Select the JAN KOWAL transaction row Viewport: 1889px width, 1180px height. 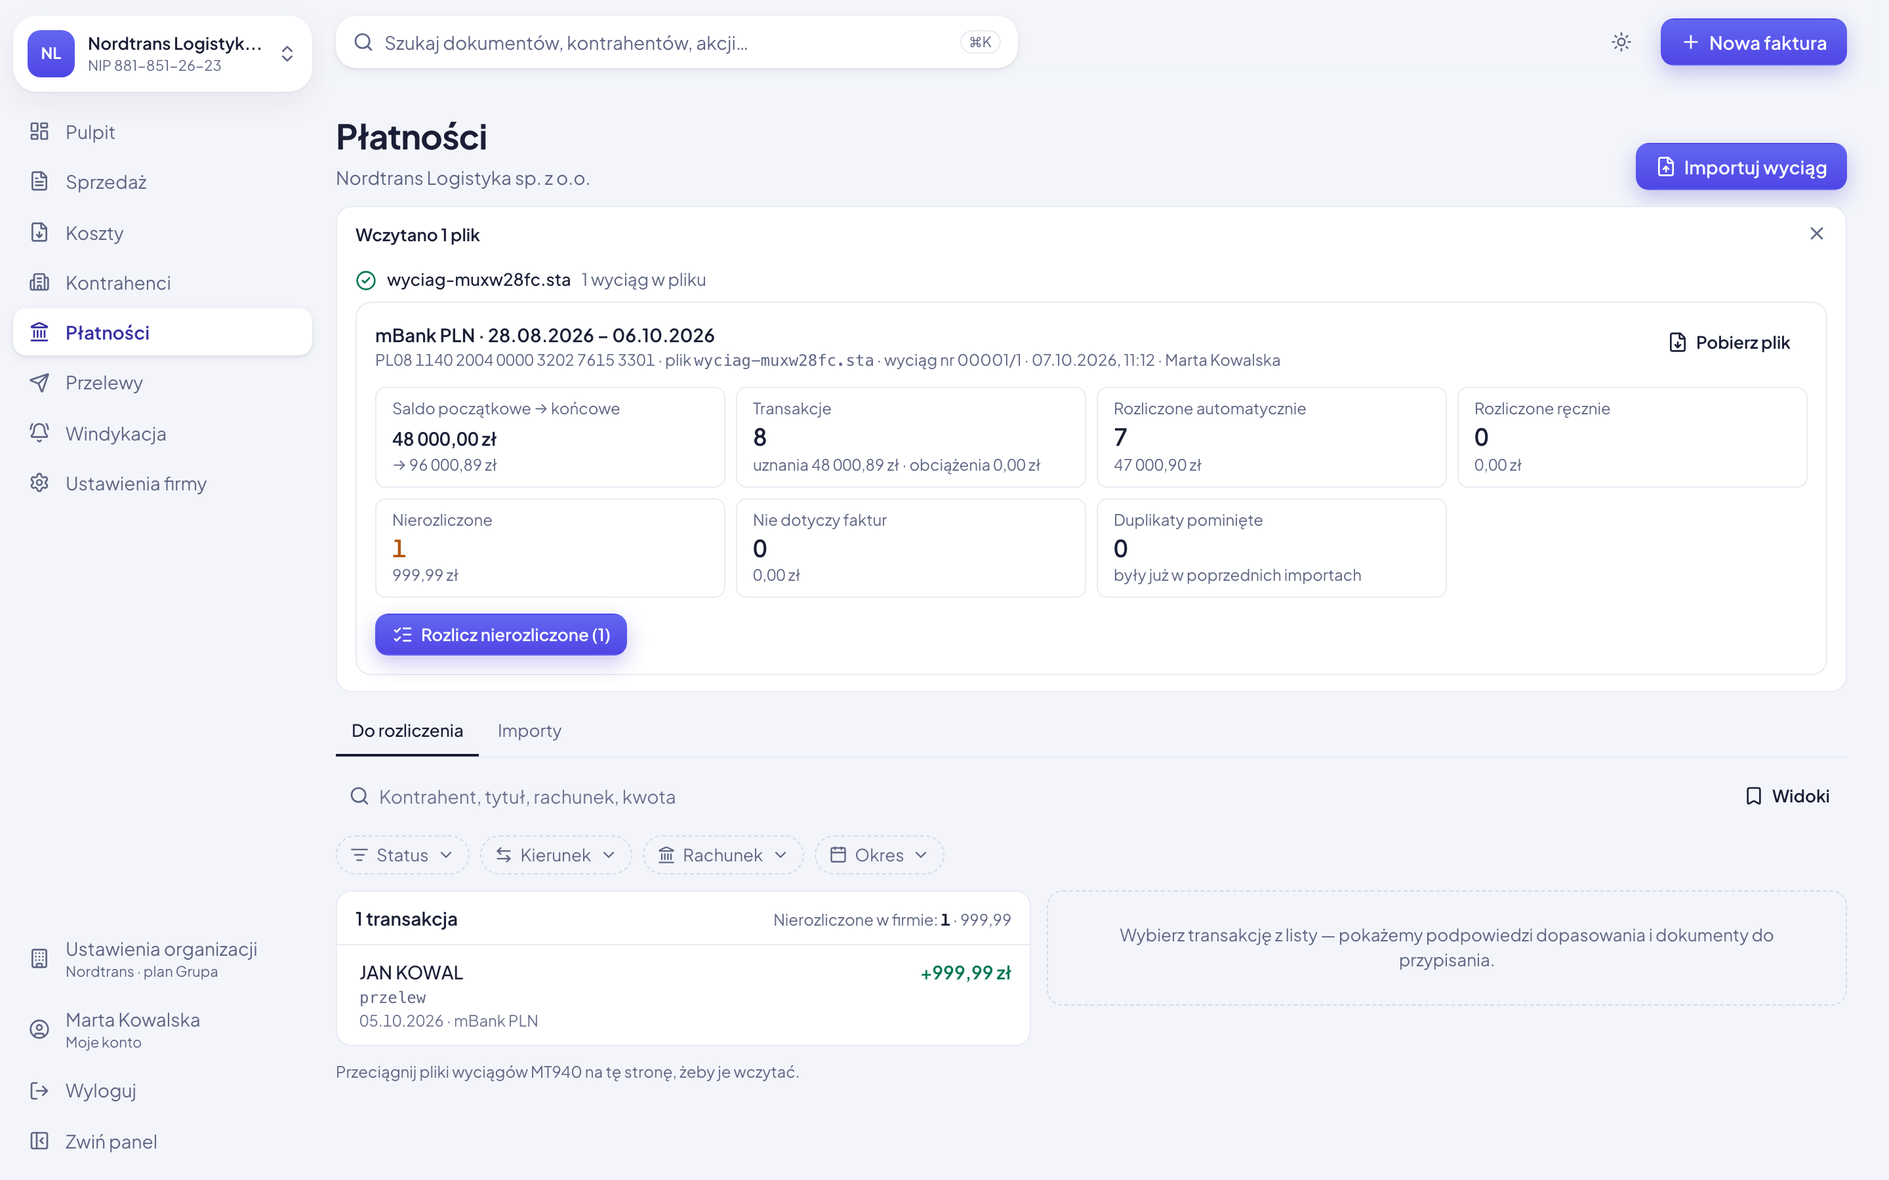click(683, 995)
